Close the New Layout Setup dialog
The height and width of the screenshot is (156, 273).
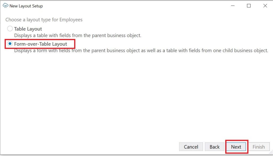(x=265, y=6)
